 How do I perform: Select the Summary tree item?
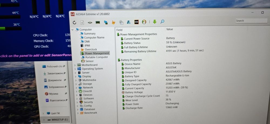pyautogui.click(x=88, y=34)
